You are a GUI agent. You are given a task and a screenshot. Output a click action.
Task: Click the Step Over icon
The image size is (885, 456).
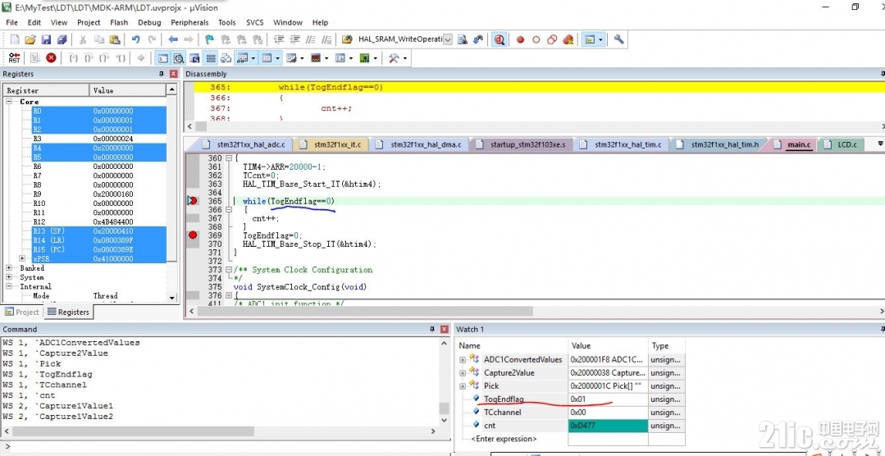point(89,57)
